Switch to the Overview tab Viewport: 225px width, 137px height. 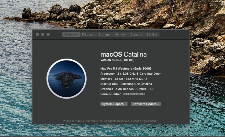tap(71, 34)
